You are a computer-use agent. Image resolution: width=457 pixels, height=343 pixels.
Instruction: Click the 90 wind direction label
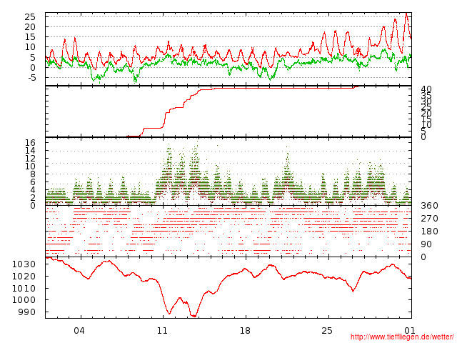pos(426,244)
